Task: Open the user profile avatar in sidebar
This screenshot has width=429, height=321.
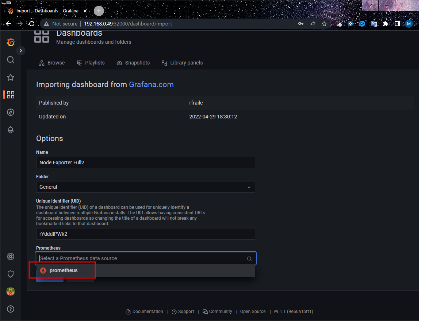Action: [x=11, y=291]
